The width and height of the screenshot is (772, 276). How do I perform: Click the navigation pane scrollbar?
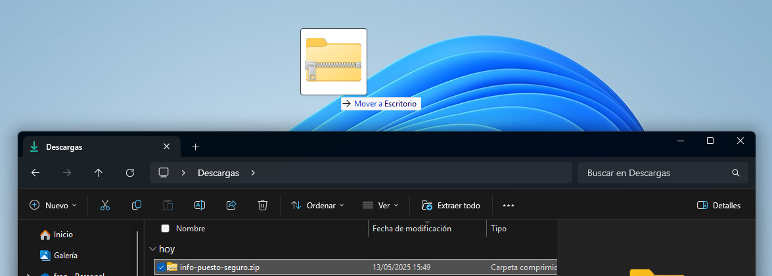[137, 254]
